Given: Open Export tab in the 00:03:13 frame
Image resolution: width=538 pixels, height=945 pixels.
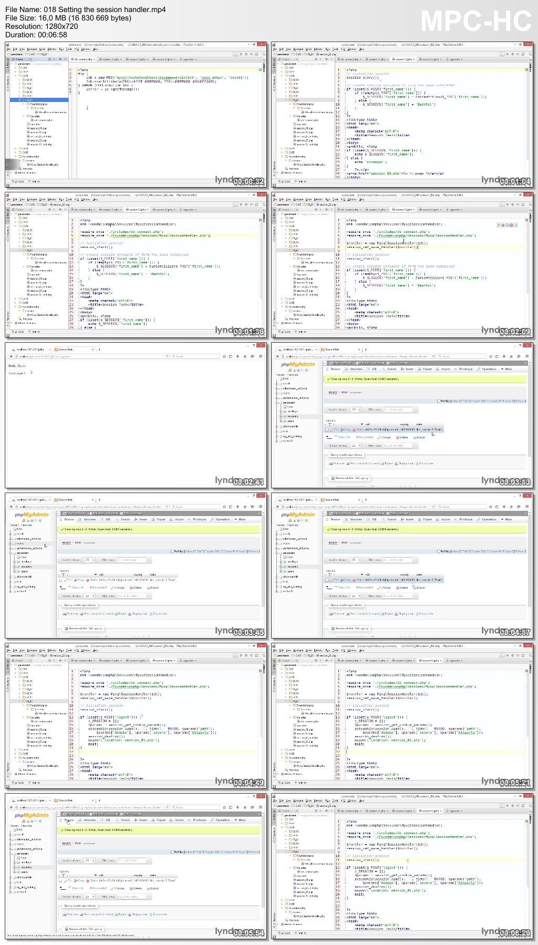Looking at the screenshot, I should pos(425,369).
